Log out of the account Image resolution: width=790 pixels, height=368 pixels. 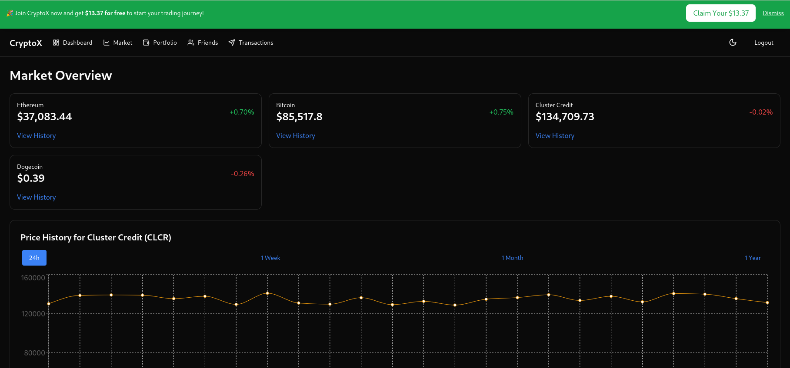tap(763, 43)
